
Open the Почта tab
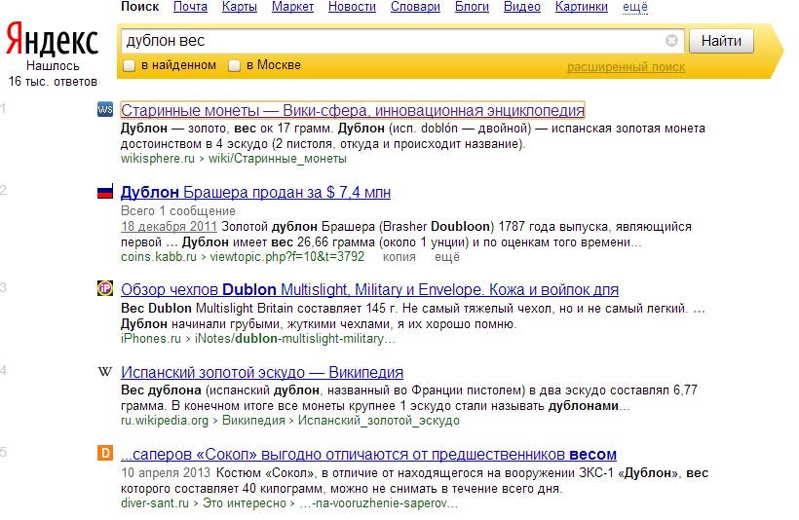pos(190,7)
